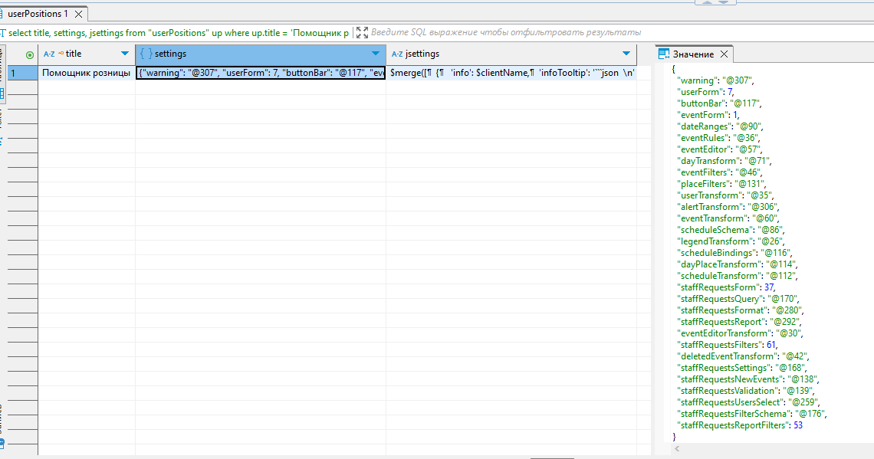
Task: Click the line "eventForm": 1
Action: pos(708,115)
